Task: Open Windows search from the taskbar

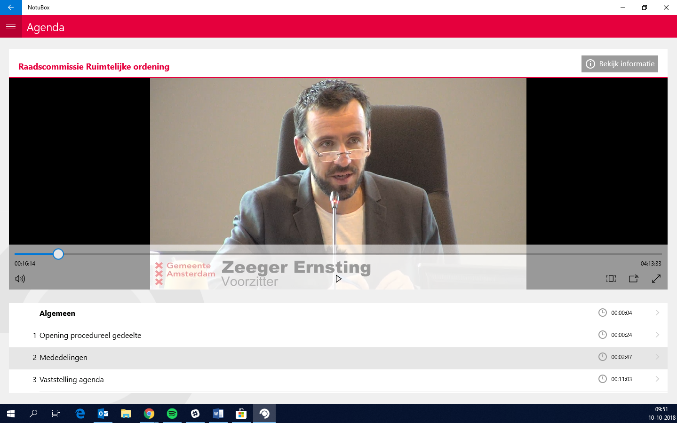Action: click(33, 414)
